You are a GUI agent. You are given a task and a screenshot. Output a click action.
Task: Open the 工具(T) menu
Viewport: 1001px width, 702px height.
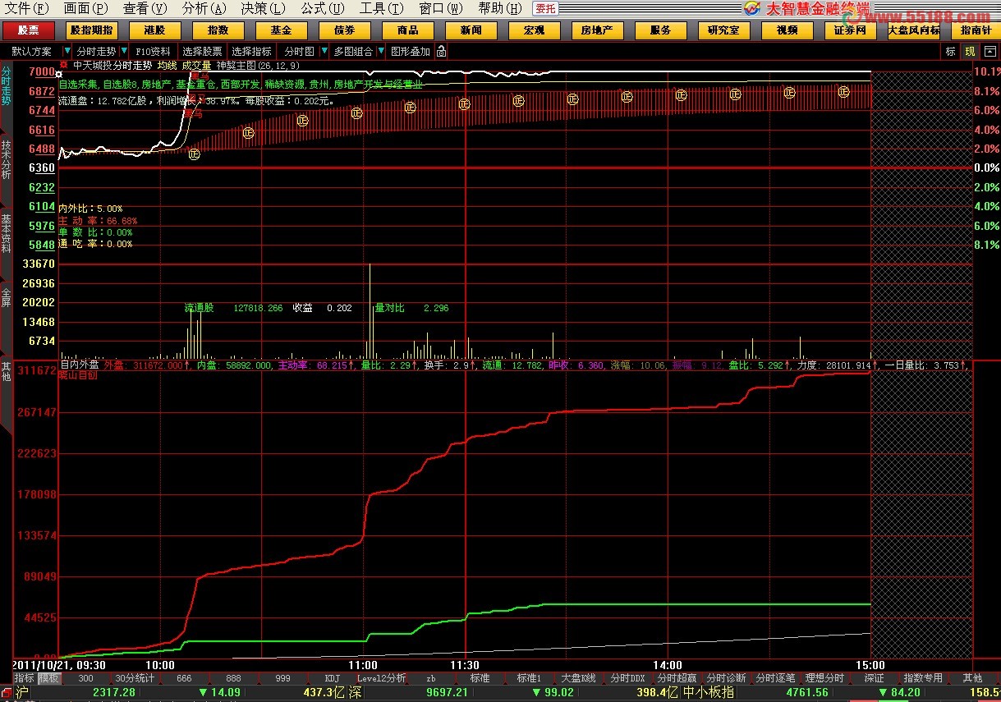[382, 8]
